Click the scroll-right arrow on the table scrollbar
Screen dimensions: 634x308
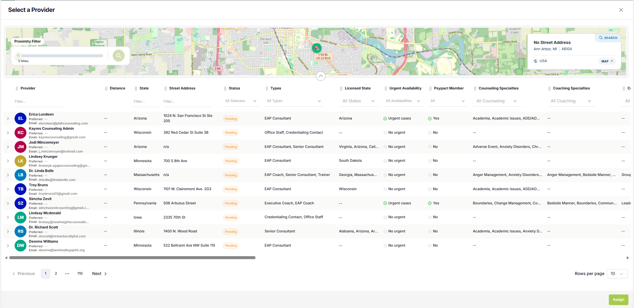pyautogui.click(x=627, y=258)
